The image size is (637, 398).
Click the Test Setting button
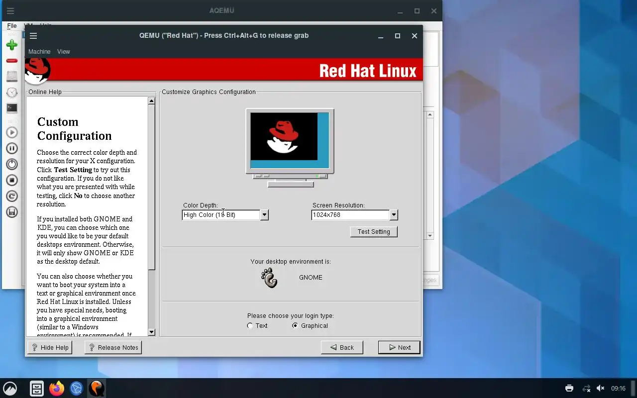tap(374, 232)
